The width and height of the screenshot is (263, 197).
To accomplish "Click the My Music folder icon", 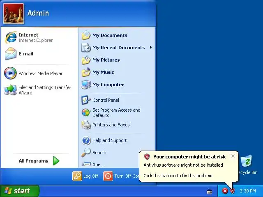I will point(86,72).
